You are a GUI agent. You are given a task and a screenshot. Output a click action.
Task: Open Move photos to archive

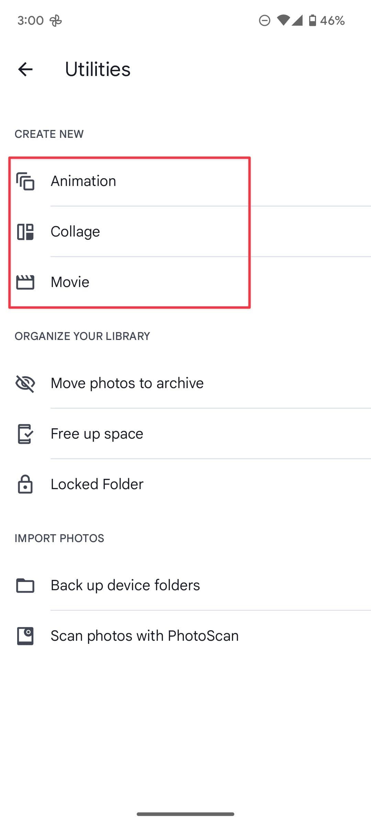tap(127, 383)
